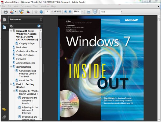
Task: Go to Adjusting the Windows 7 Interface
Action: click(x=30, y=110)
